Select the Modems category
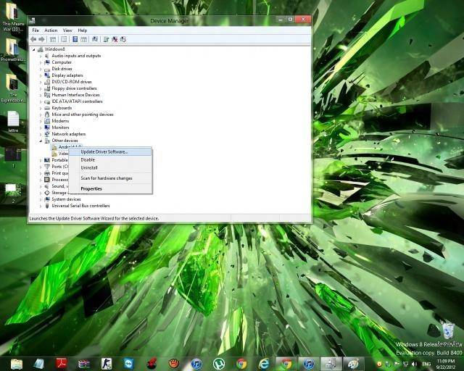This screenshot has width=464, height=371. [60, 121]
